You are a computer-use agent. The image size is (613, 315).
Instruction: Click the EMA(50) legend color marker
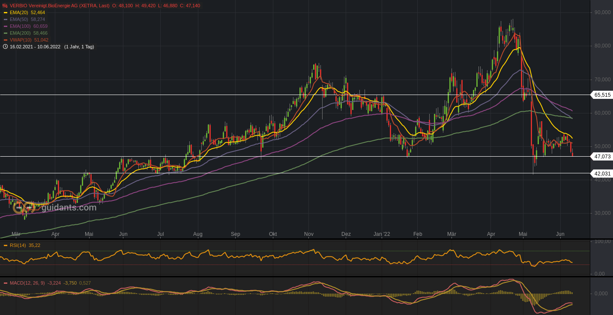point(6,19)
